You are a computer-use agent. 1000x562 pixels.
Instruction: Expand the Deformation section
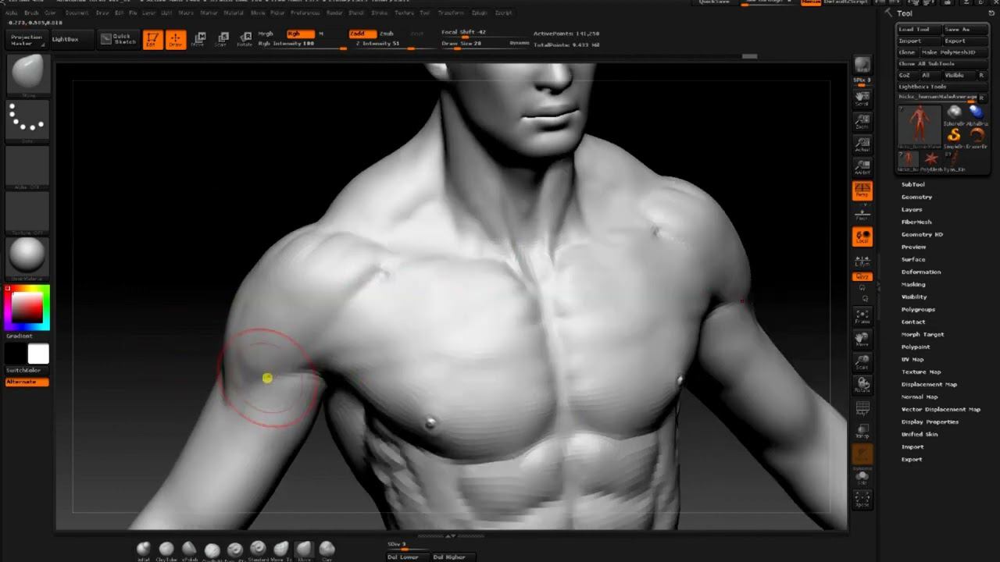coord(921,272)
